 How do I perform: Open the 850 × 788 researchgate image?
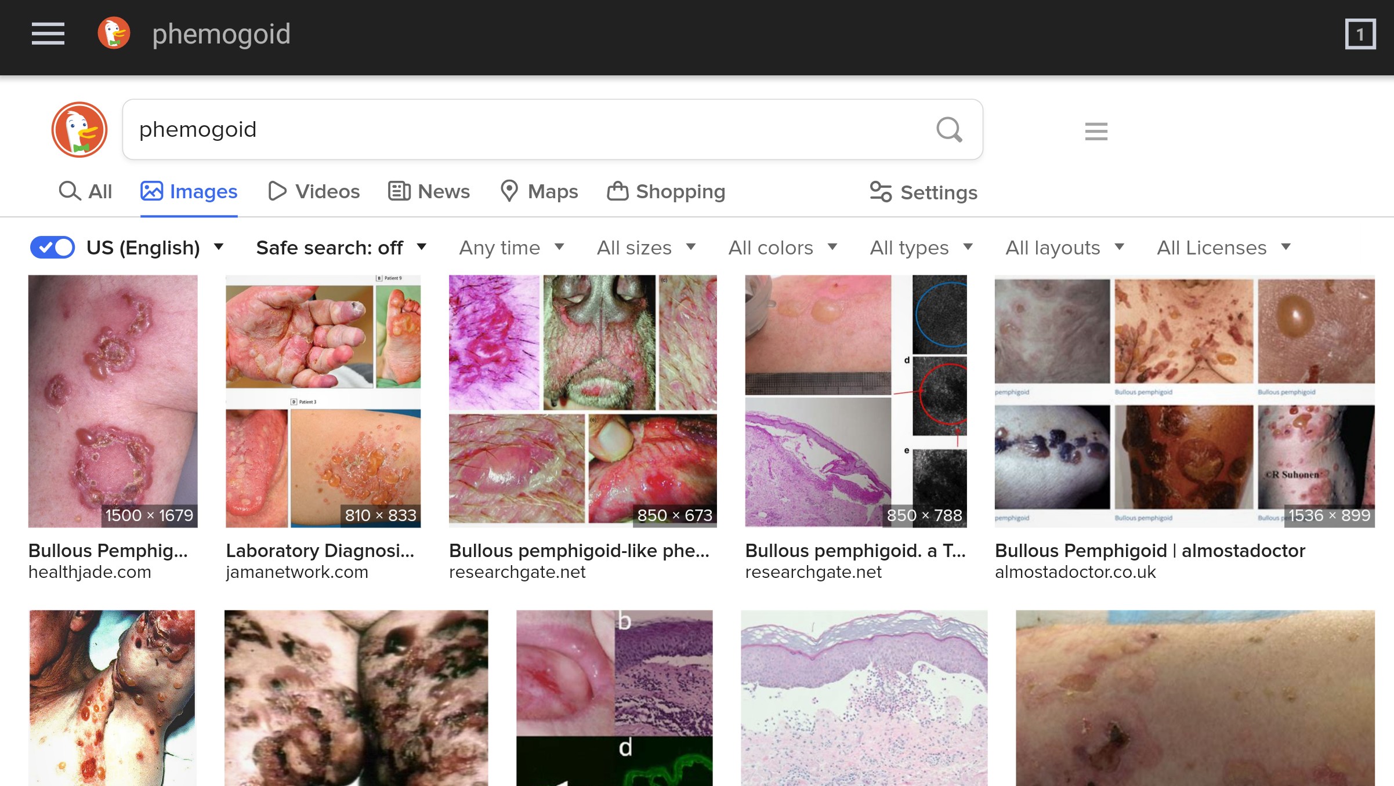(x=856, y=401)
